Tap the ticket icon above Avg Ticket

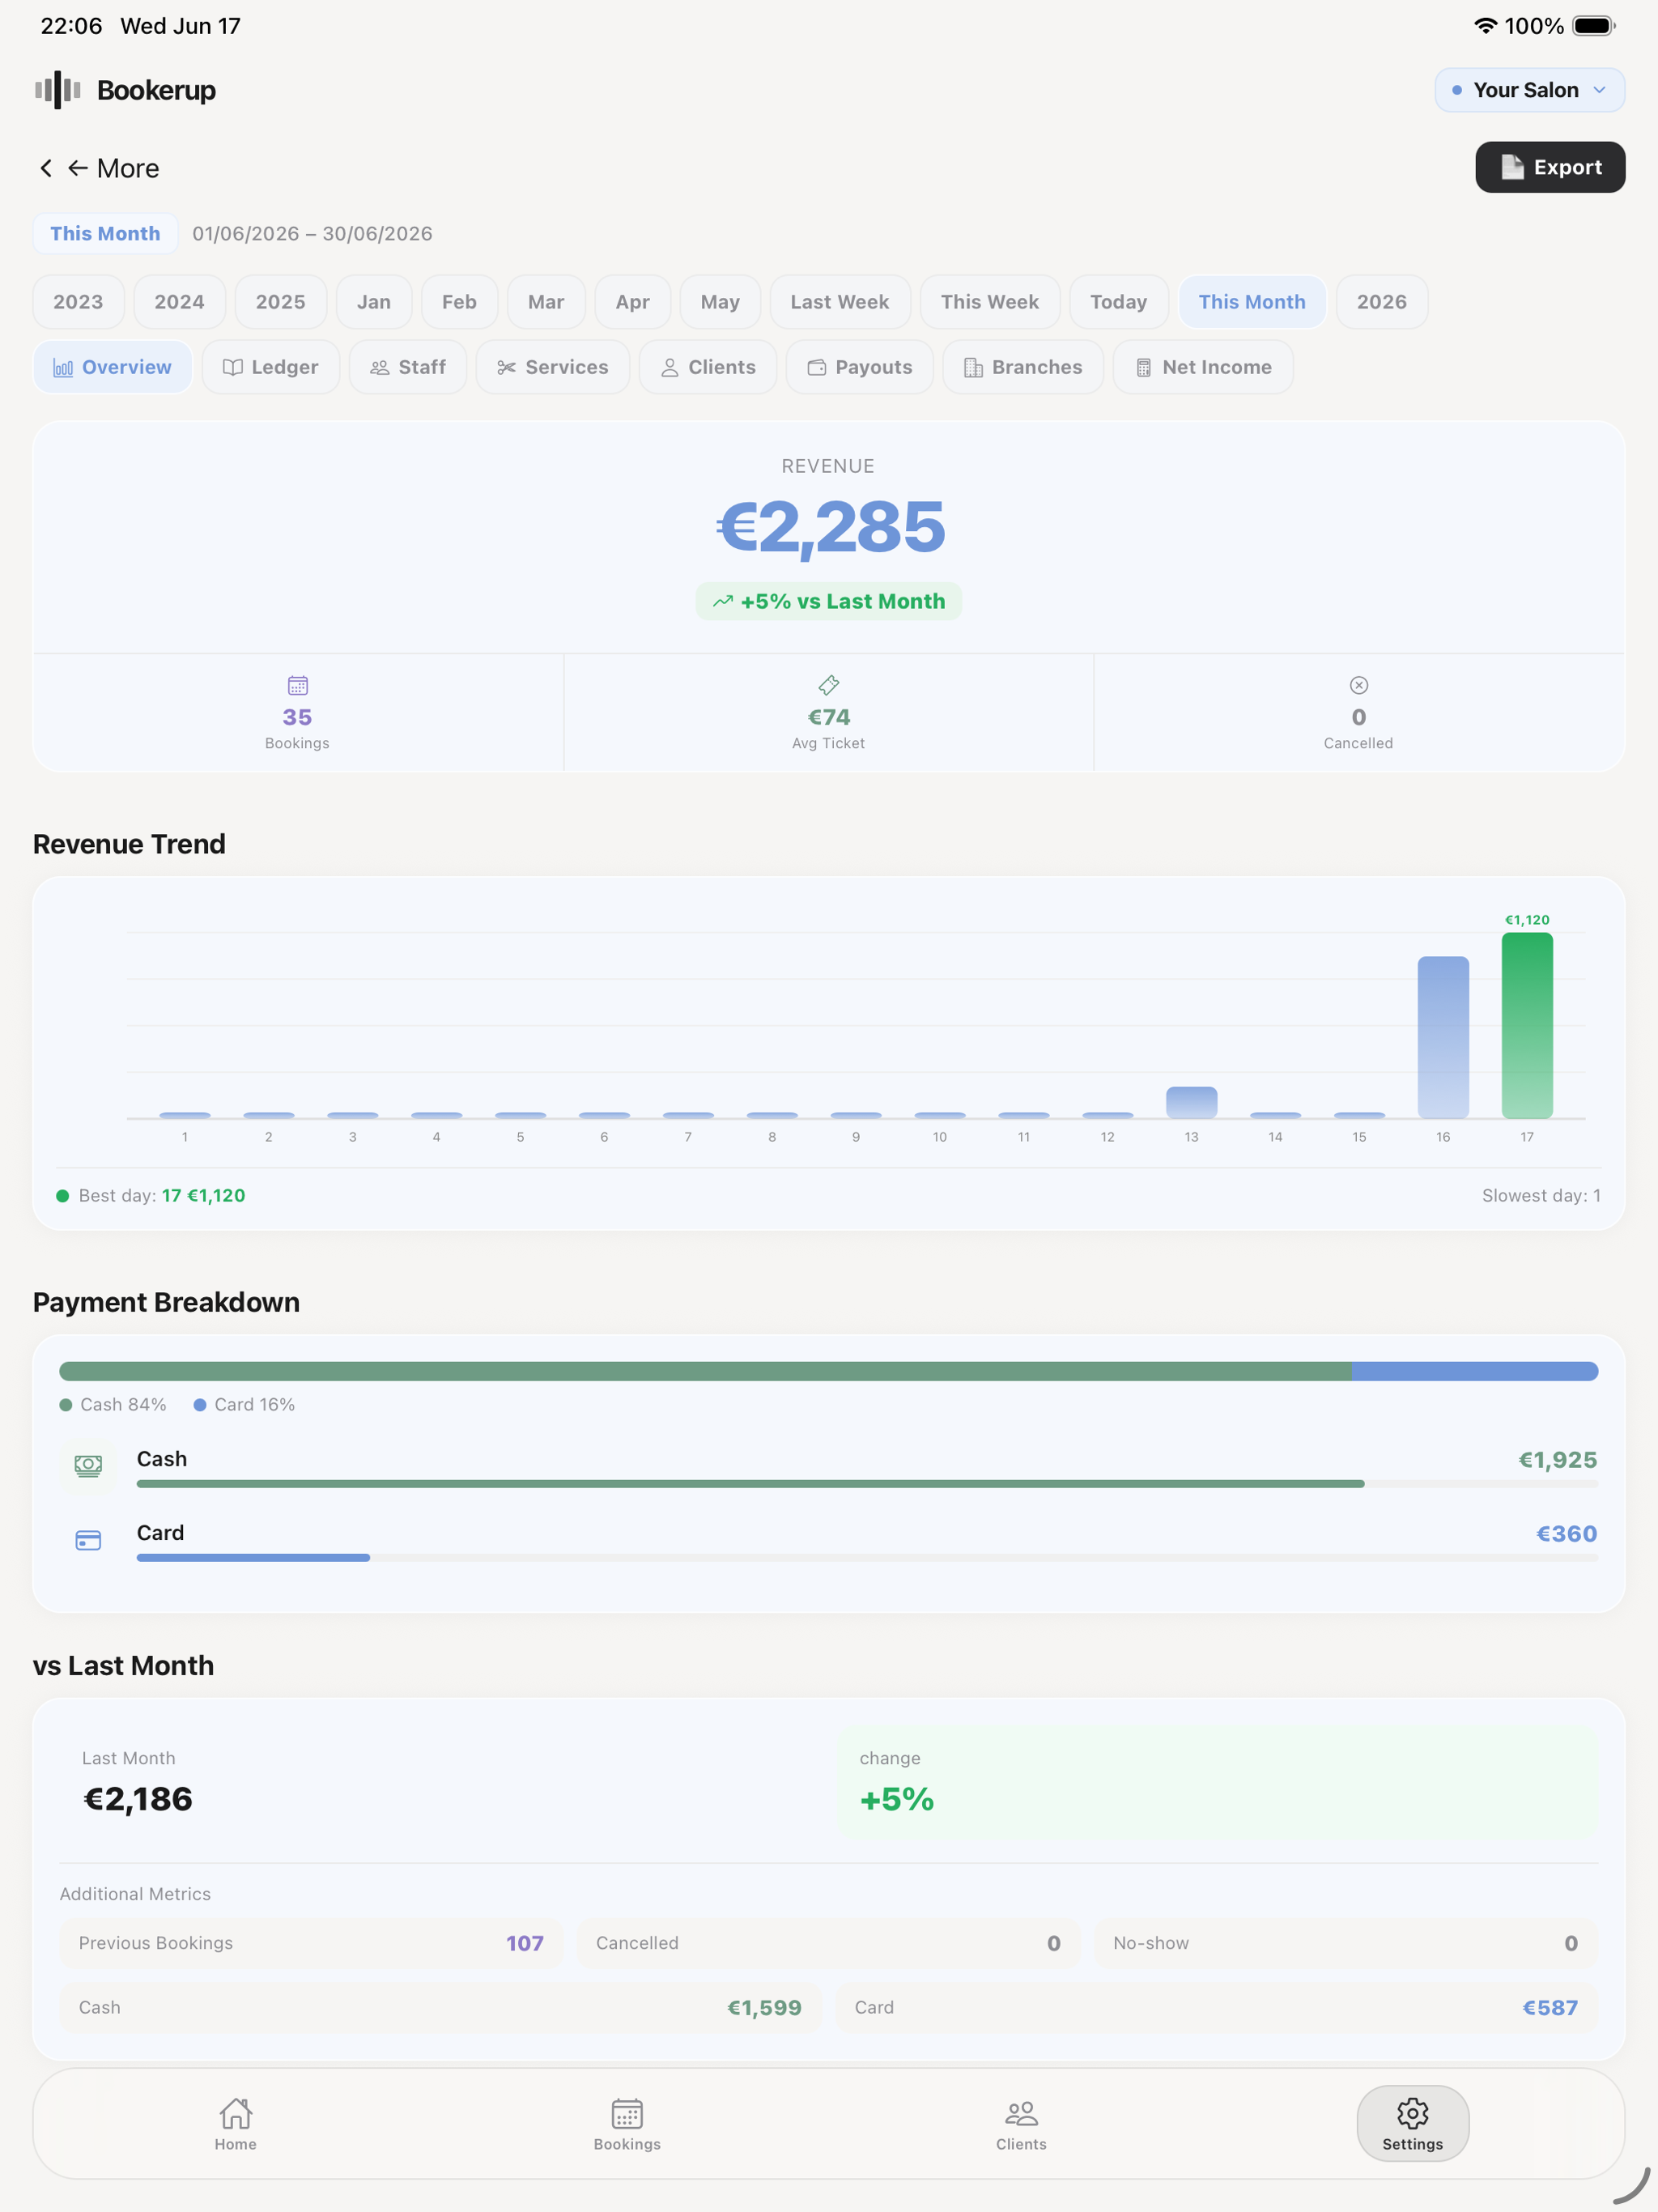(x=829, y=685)
